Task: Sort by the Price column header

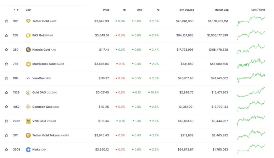Action: (x=106, y=10)
